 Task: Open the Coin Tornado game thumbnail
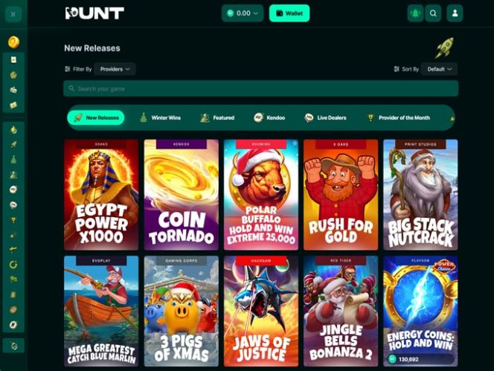point(181,195)
